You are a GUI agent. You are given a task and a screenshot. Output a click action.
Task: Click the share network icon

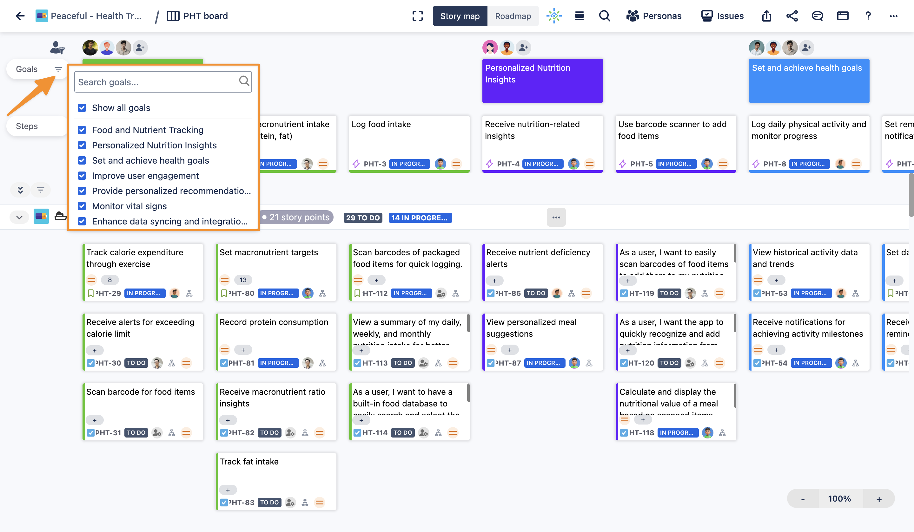pyautogui.click(x=792, y=16)
